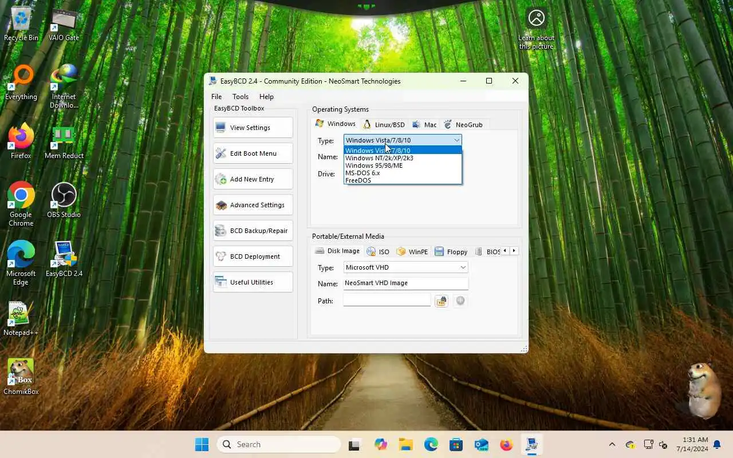Open Notepad++ desktop shortcut

click(21, 319)
